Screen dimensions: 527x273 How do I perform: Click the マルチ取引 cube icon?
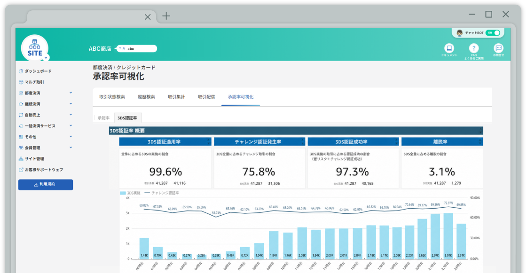[21, 82]
